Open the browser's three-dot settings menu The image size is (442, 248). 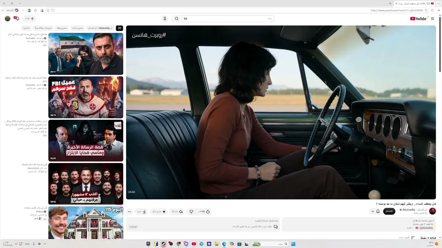point(23,10)
